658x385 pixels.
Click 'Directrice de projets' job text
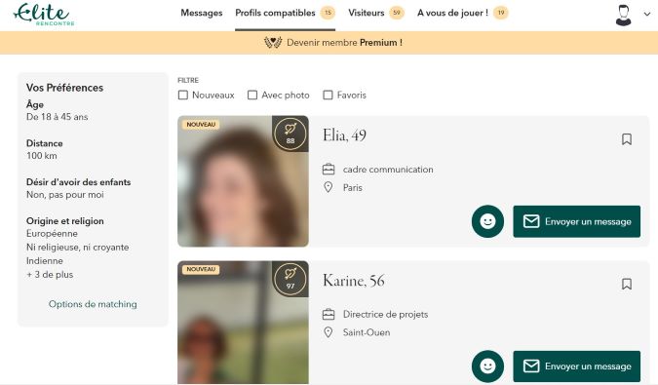[385, 314]
